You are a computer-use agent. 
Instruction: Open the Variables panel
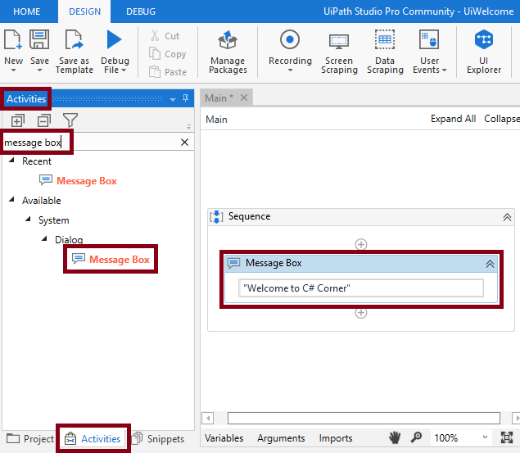point(224,438)
